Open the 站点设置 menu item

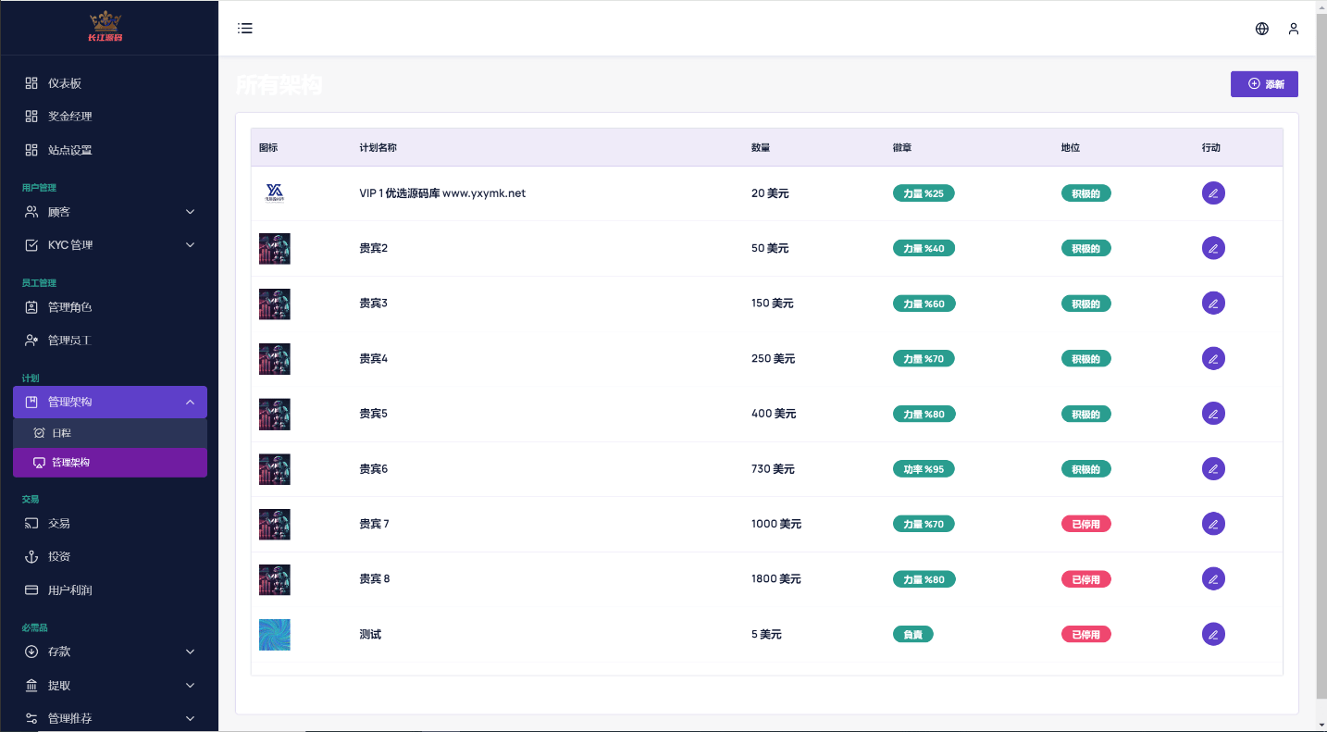[x=110, y=150]
